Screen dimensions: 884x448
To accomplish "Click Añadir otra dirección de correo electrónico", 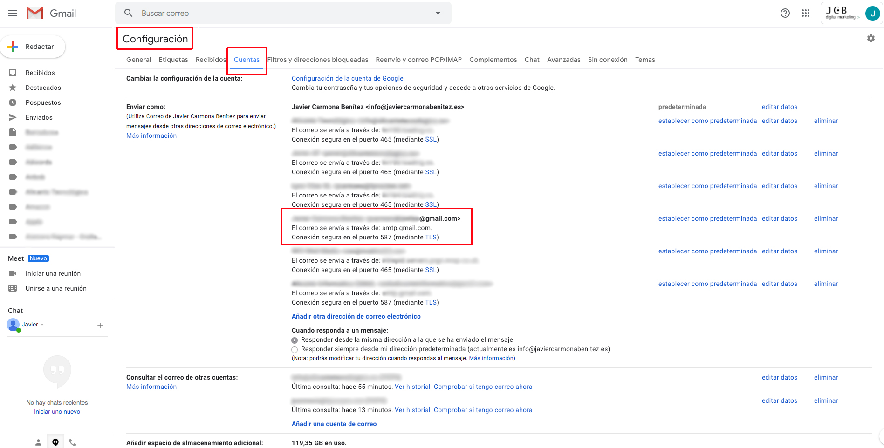I will (356, 316).
